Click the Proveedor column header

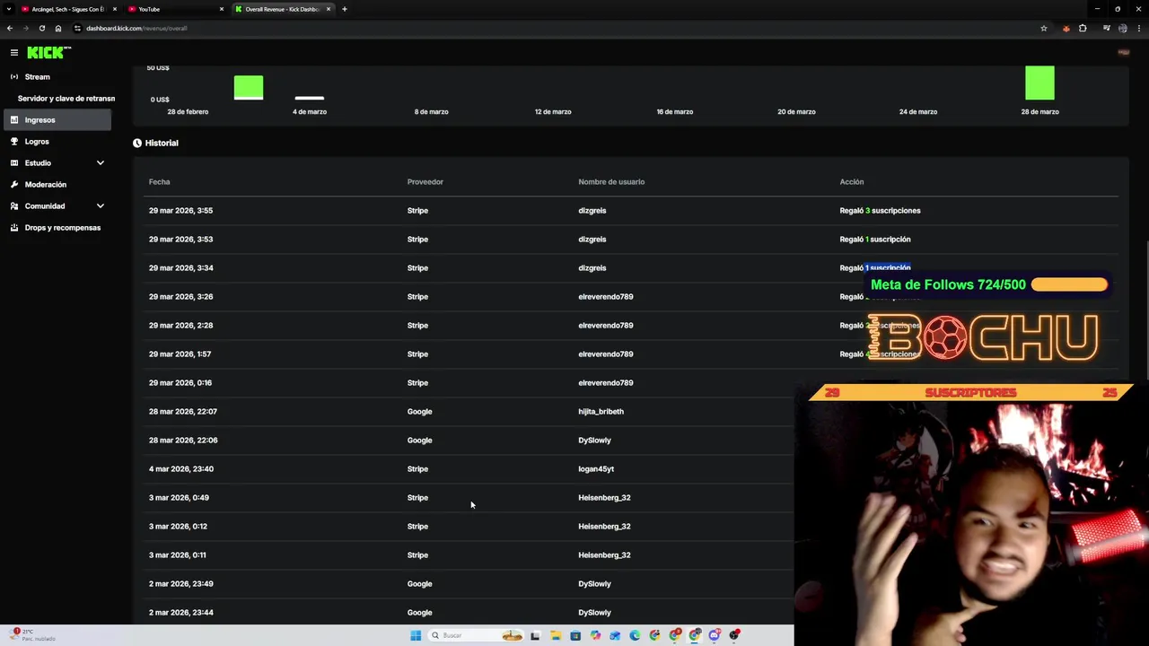[x=425, y=181]
